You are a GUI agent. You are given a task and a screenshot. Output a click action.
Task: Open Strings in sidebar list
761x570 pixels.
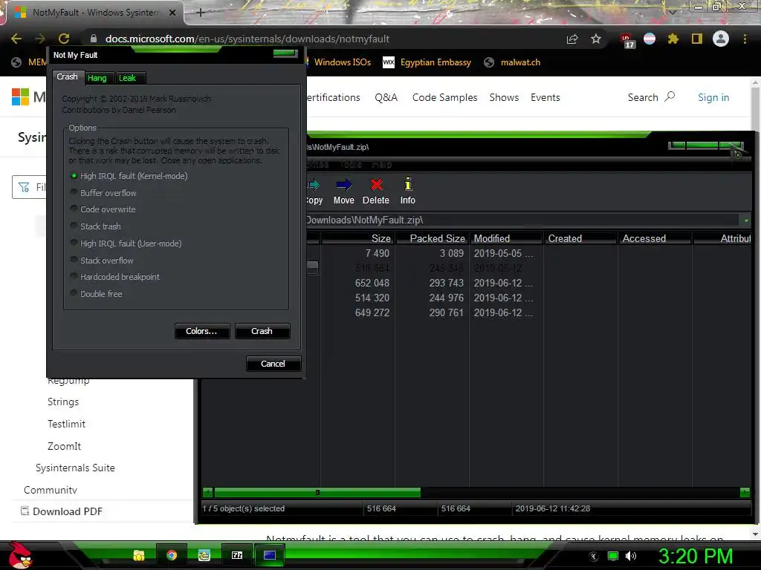click(63, 402)
